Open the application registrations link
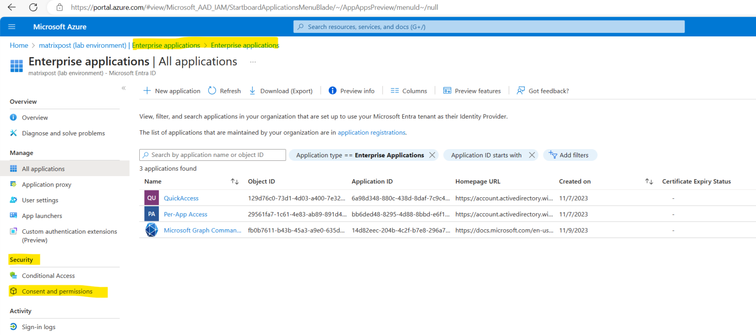 click(371, 132)
